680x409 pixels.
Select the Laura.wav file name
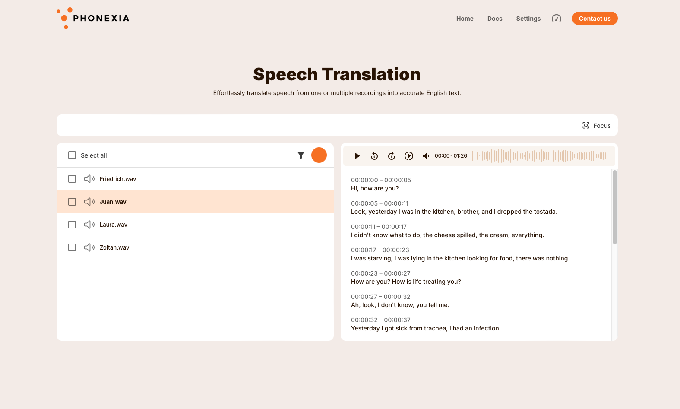pyautogui.click(x=114, y=225)
